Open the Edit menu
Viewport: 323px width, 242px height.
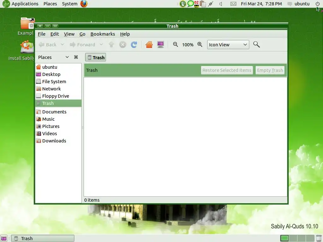pos(55,34)
